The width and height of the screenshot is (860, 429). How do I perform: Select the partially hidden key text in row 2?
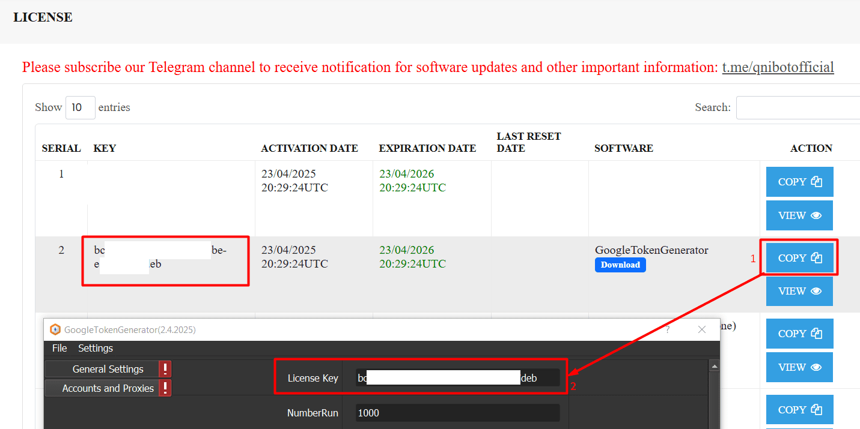[160, 257]
